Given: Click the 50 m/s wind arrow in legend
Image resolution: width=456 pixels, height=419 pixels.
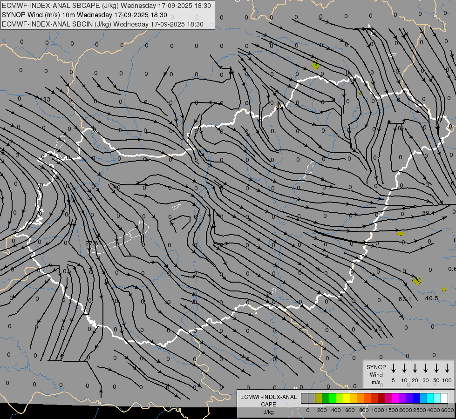Looking at the screenshot, I should [x=436, y=368].
